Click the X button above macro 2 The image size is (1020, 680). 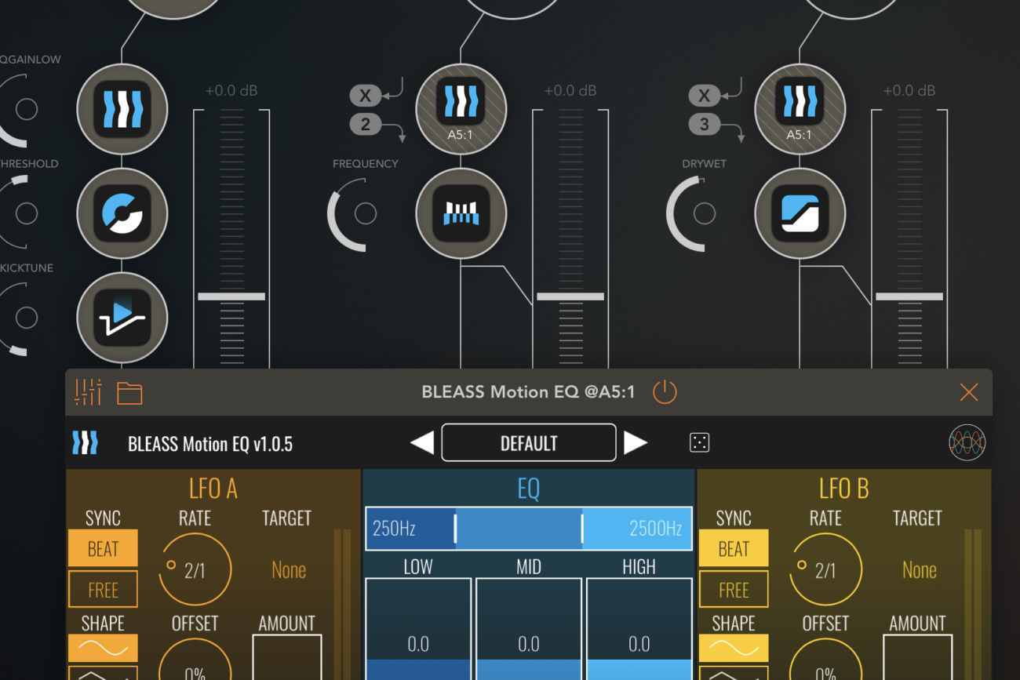coord(365,96)
